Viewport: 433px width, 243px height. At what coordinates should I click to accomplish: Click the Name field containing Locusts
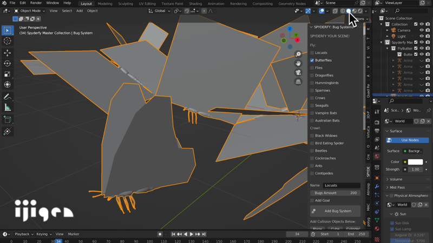point(342,185)
